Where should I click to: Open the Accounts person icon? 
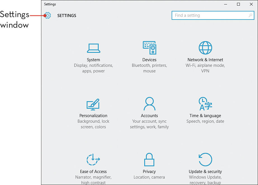tap(149, 104)
